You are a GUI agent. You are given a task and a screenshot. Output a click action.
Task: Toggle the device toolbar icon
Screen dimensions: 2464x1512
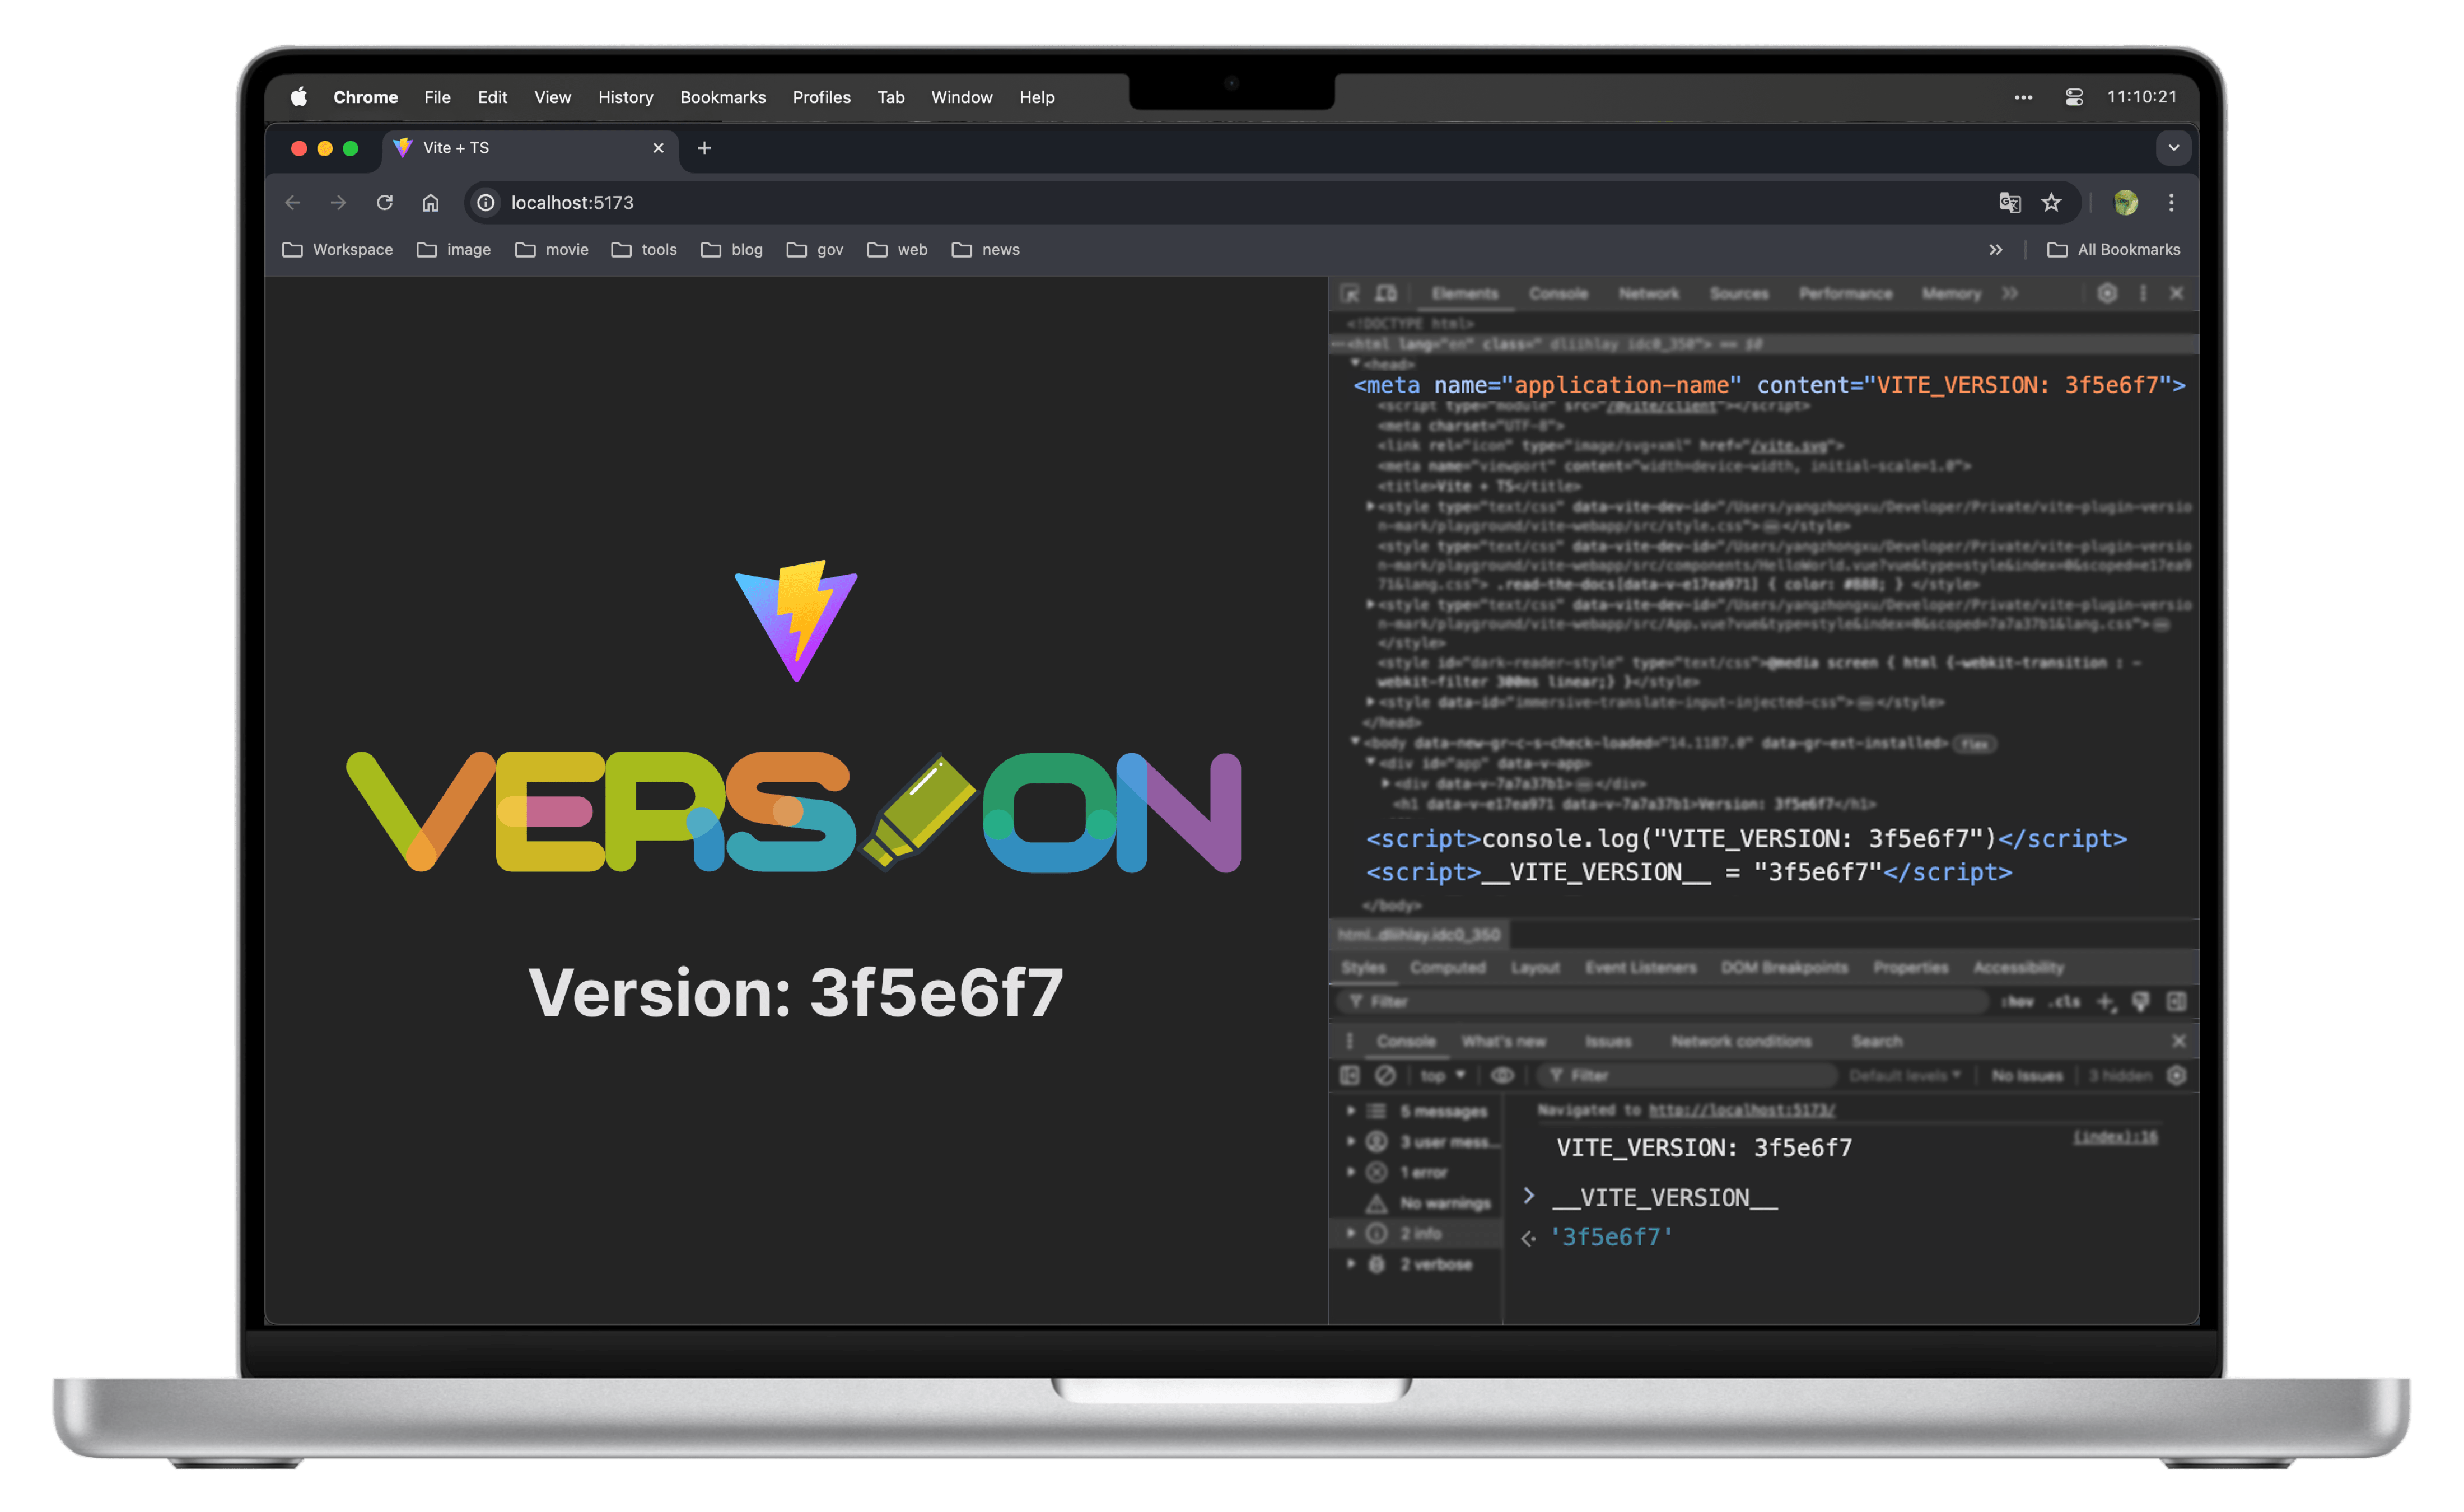(x=1386, y=293)
